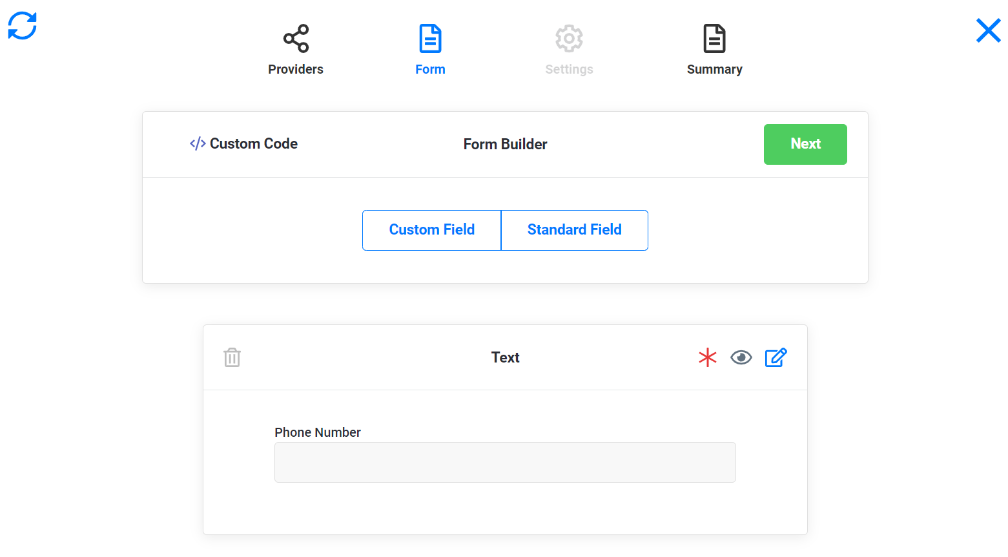Click the Form step icon
This screenshot has height=557, width=1008.
[x=430, y=38]
